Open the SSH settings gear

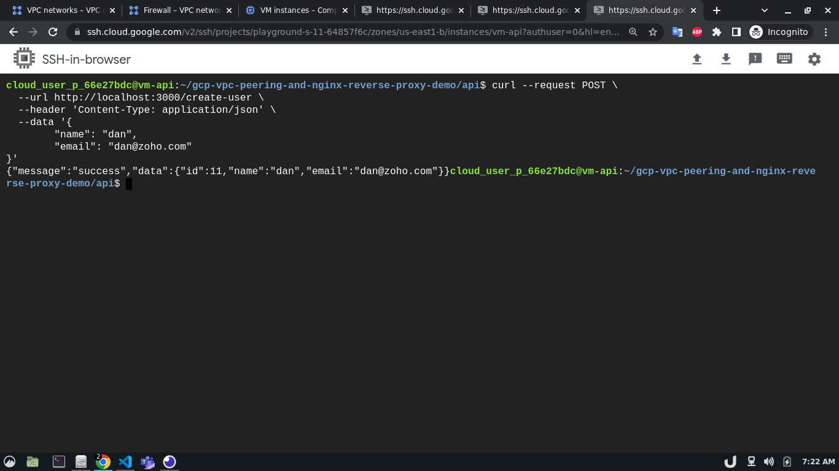pyautogui.click(x=814, y=59)
